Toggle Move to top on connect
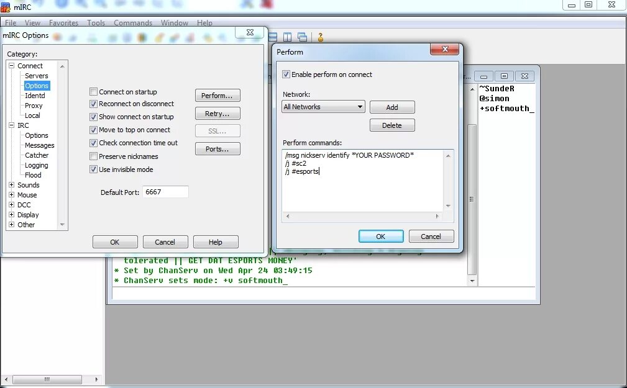Image resolution: width=627 pixels, height=388 pixels. (94, 130)
